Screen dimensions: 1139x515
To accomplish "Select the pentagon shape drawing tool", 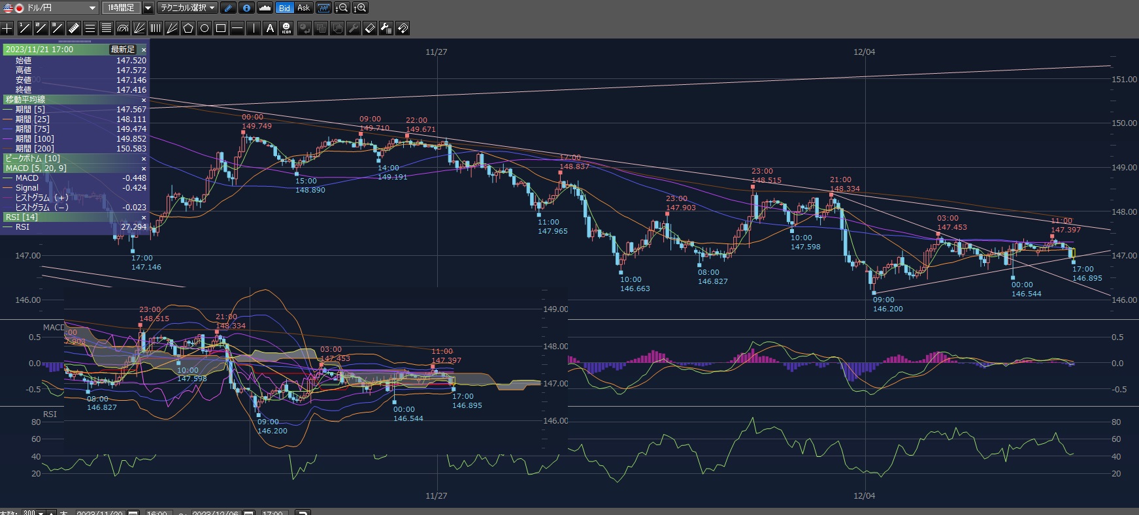I will [x=188, y=28].
